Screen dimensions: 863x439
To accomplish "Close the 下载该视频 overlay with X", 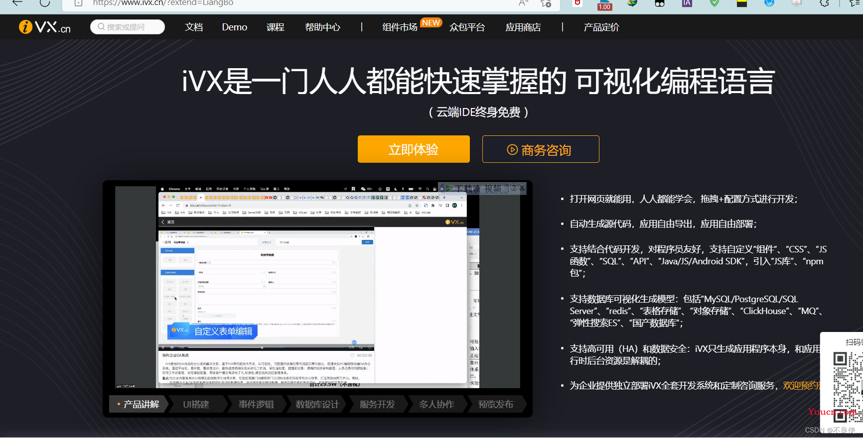I will click(x=522, y=188).
